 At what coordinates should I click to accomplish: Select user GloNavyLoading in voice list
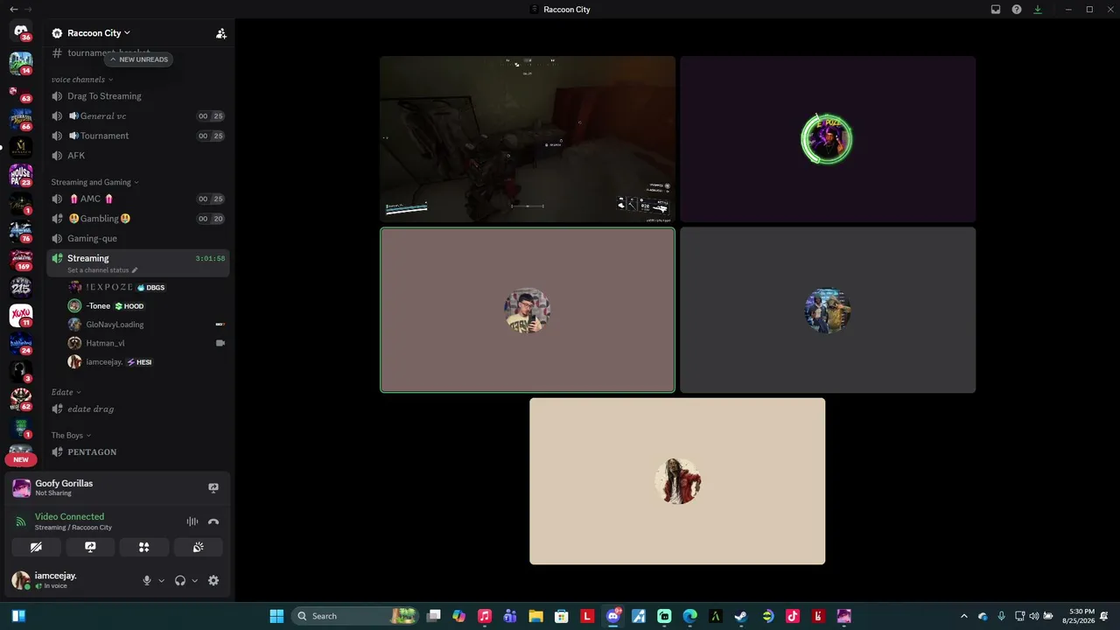[146, 325]
